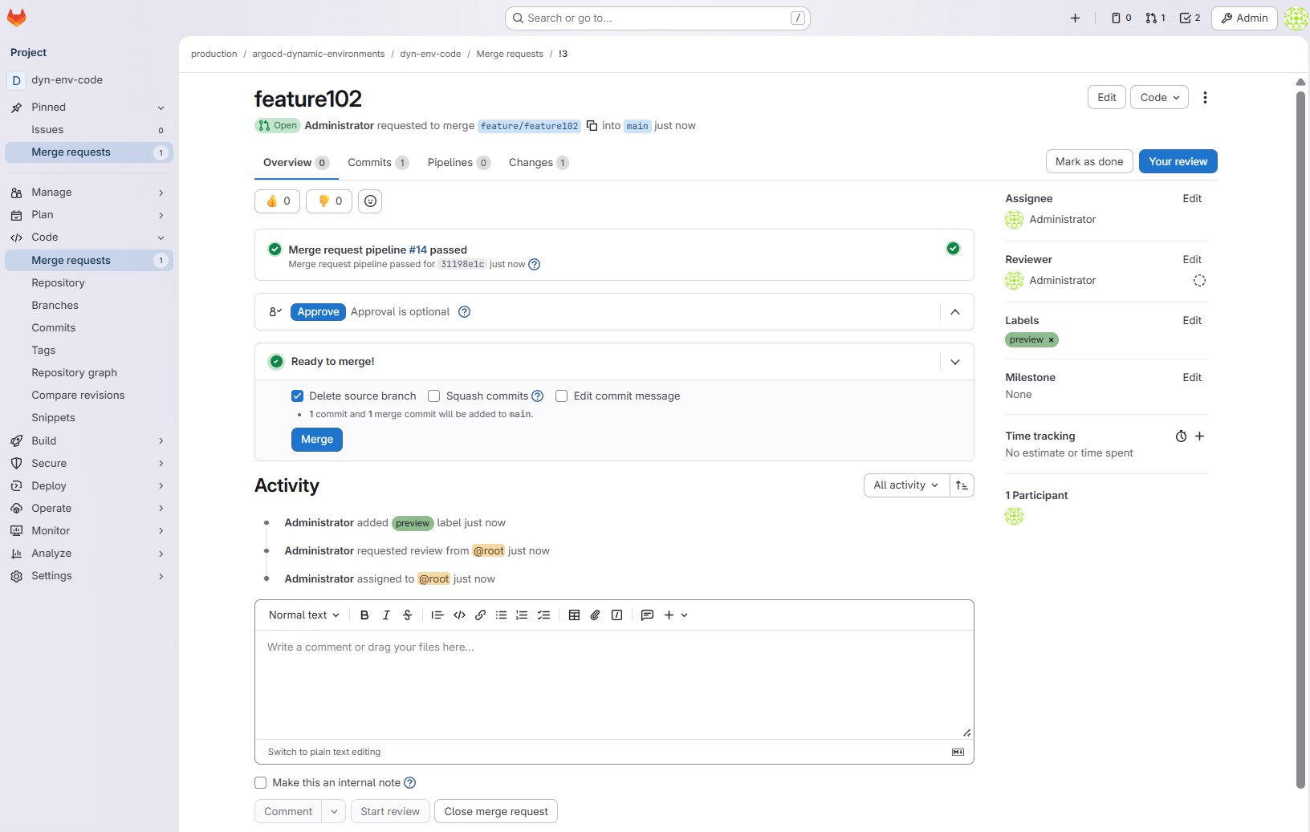
Task: Open the Commits tab
Action: (369, 163)
